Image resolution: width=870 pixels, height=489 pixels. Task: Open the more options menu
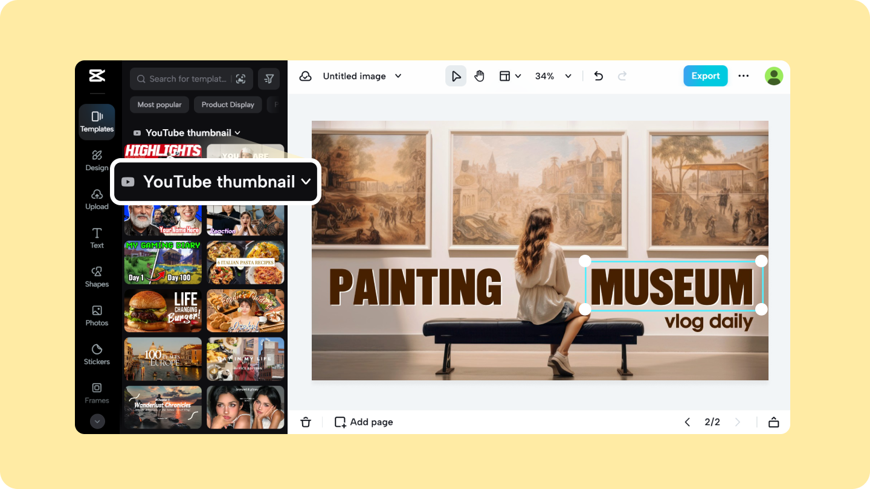744,75
